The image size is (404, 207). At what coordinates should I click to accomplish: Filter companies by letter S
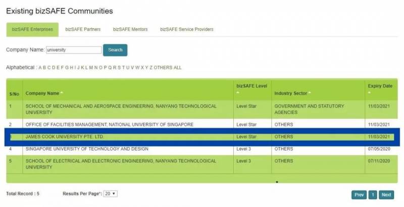click(119, 67)
